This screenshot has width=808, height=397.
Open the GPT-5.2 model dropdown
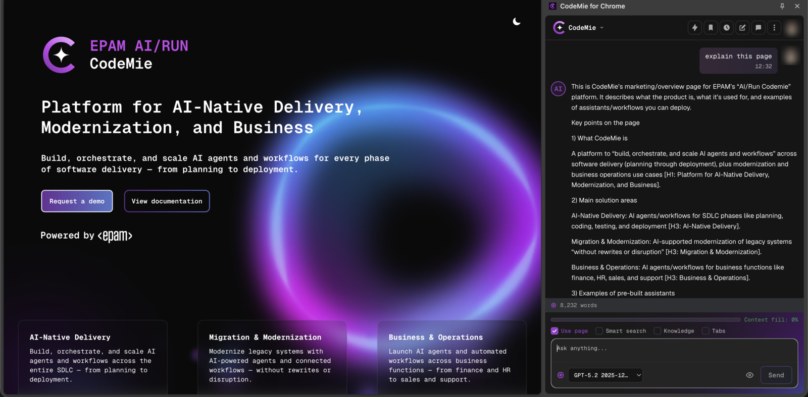coord(605,375)
